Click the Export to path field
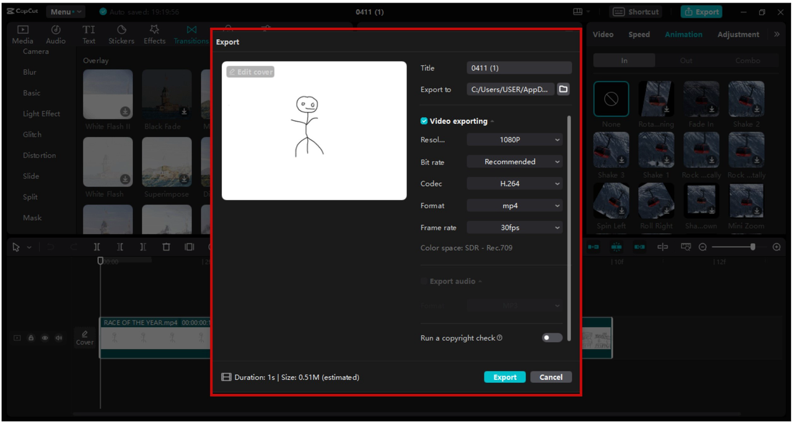The width and height of the screenshot is (793, 422). [510, 89]
